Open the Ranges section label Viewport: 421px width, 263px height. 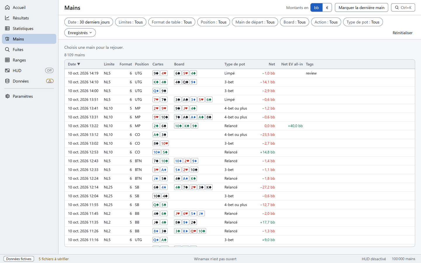(x=19, y=60)
